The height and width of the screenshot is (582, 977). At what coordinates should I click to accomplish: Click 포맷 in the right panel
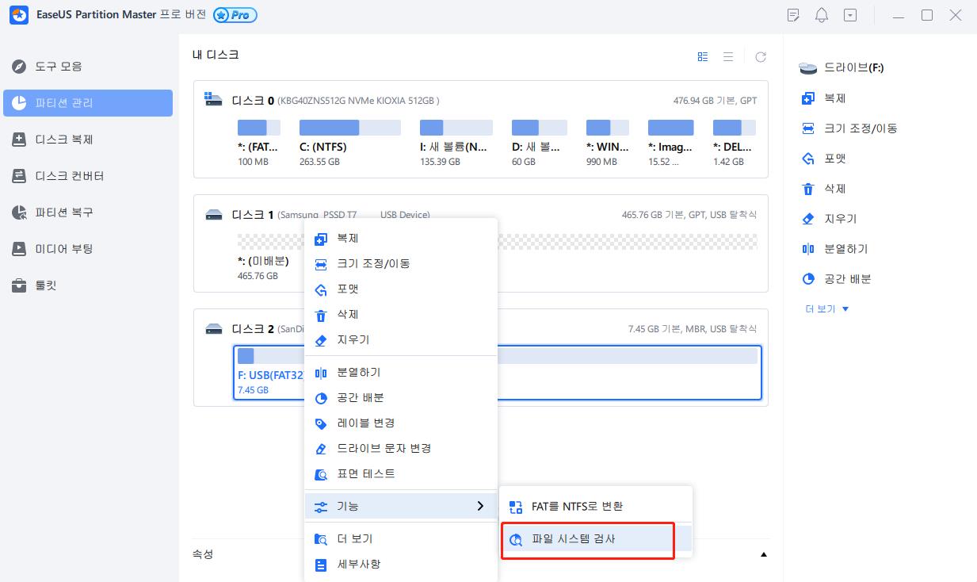824,159
